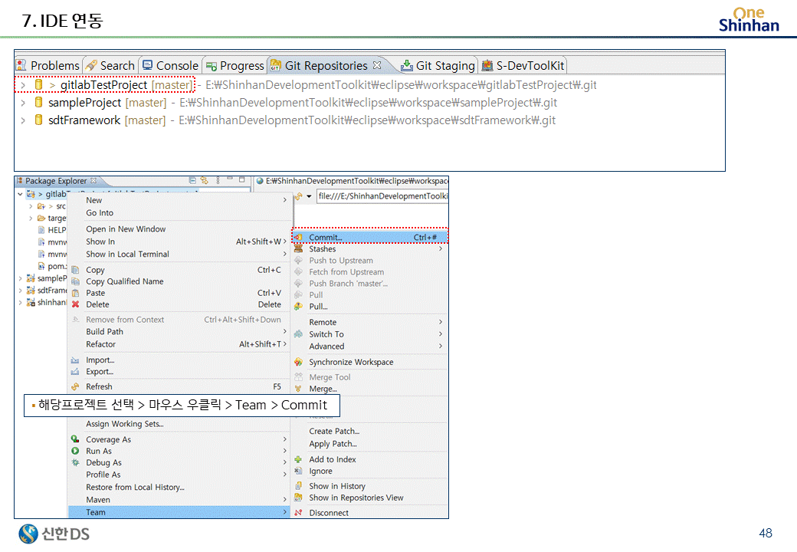
Task: Expand sampleProject in Package Explorer
Action: (20, 278)
